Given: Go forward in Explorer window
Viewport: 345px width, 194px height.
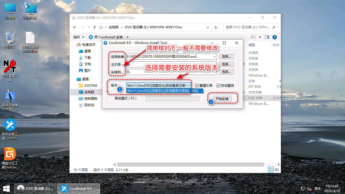Looking at the screenshot, I should [83, 27].
